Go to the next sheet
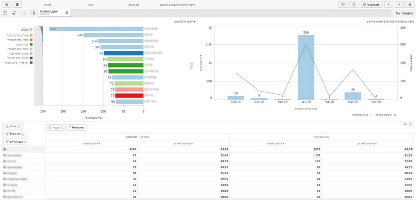The width and height of the screenshot is (416, 201). pyautogui.click(x=399, y=4)
